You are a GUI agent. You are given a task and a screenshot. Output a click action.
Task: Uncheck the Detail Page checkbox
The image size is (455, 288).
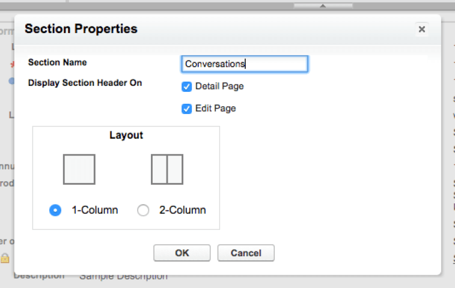[x=186, y=86]
